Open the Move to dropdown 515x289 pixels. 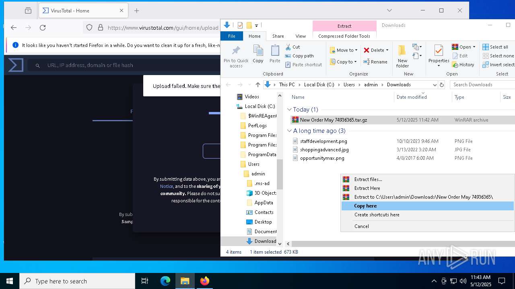[344, 50]
